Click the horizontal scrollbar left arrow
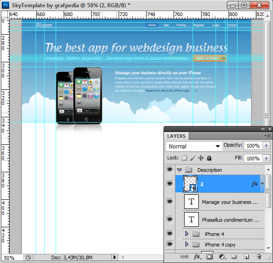The height and width of the screenshot is (263, 273). click(123, 257)
